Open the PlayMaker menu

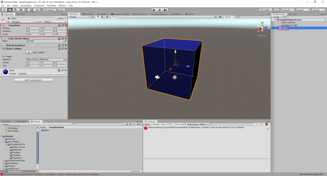tap(51, 6)
